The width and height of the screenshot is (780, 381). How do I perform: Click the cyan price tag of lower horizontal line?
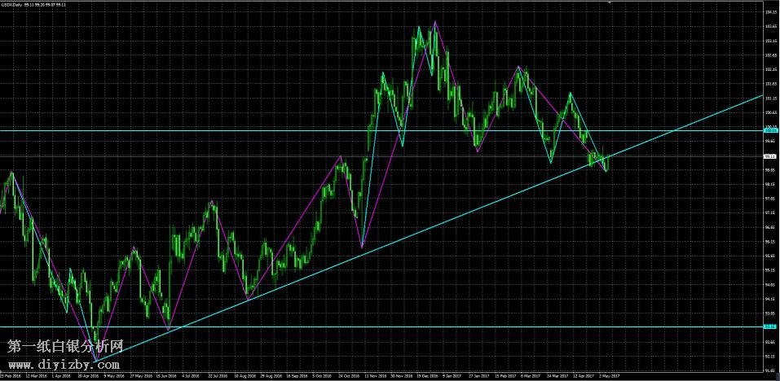point(772,326)
